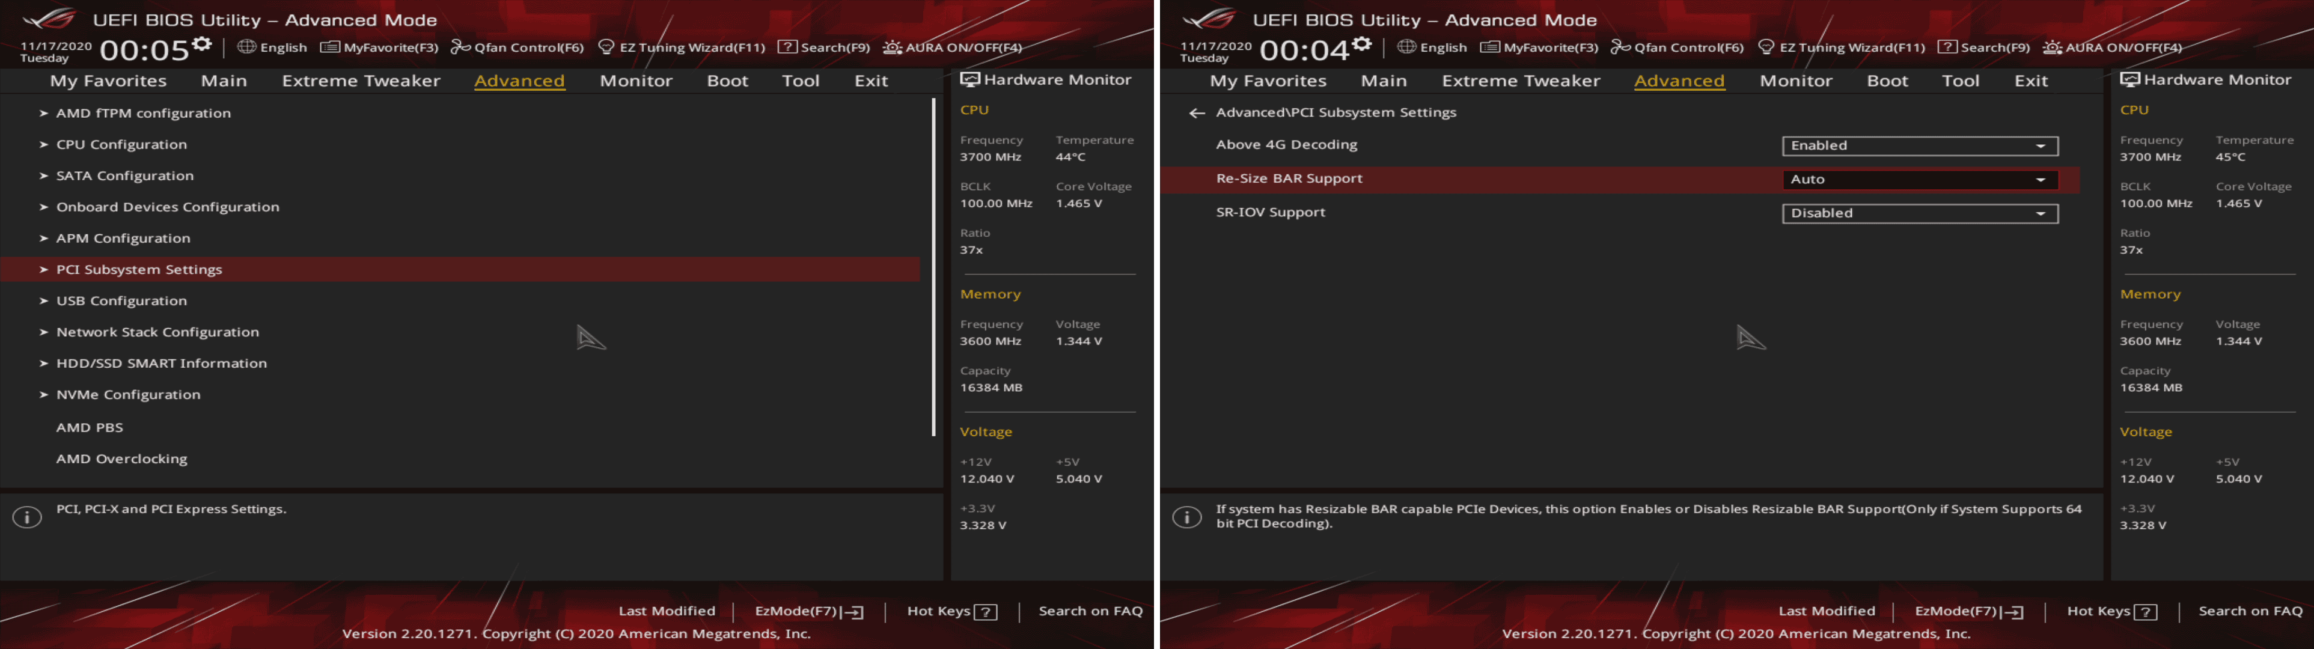The width and height of the screenshot is (2314, 649).
Task: Click the back arrow beside Advanced\PCI Subsystem Settings
Action: tap(1197, 113)
